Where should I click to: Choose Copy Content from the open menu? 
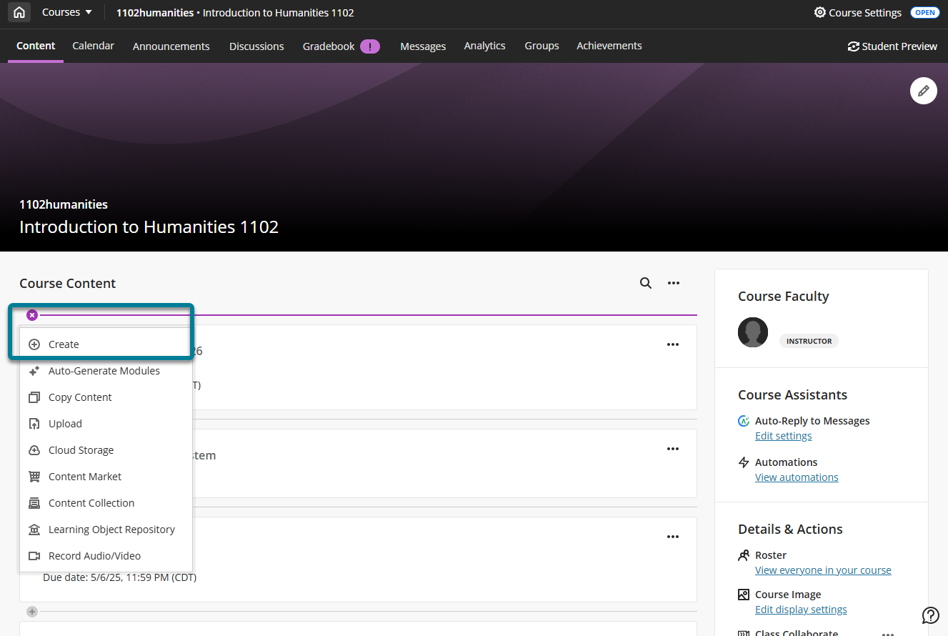click(x=80, y=397)
